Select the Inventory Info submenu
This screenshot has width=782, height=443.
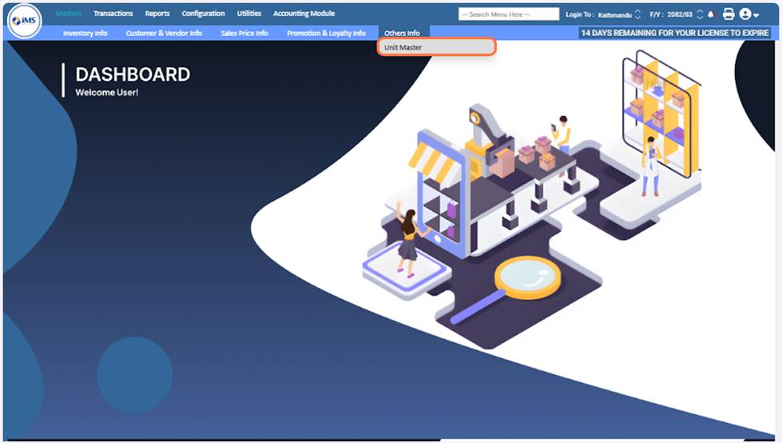click(x=85, y=33)
